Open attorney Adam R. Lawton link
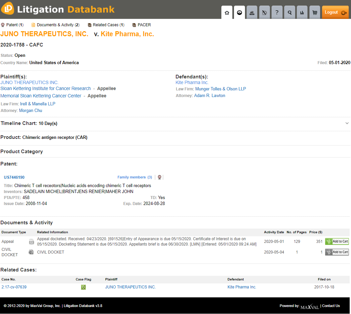This screenshot has height=314, width=351. coord(209,96)
